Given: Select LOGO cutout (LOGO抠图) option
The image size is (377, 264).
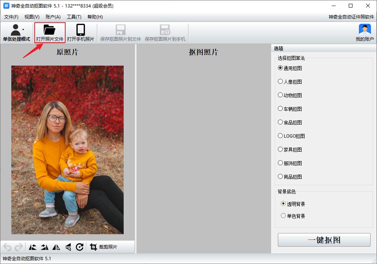Looking at the screenshot, I should point(280,136).
